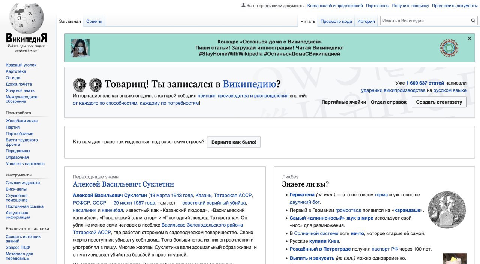Open 'Красный уголок' sidebar link
The image size is (480, 264).
pyautogui.click(x=21, y=65)
